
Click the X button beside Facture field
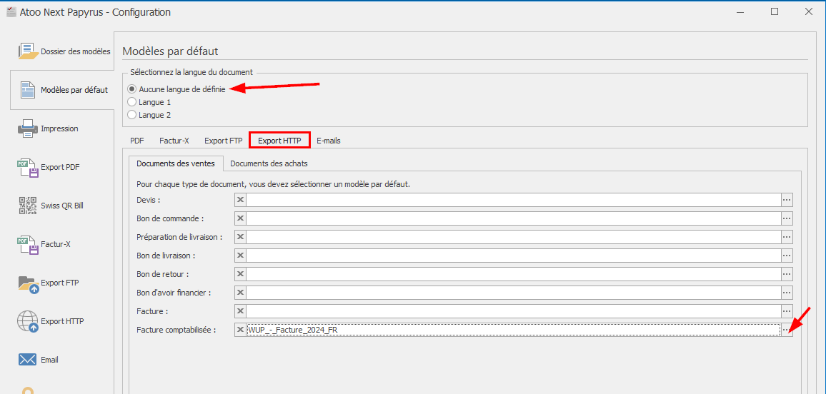click(x=241, y=311)
